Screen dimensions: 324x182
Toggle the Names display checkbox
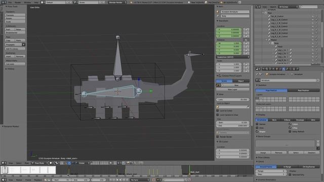tap(257, 124)
